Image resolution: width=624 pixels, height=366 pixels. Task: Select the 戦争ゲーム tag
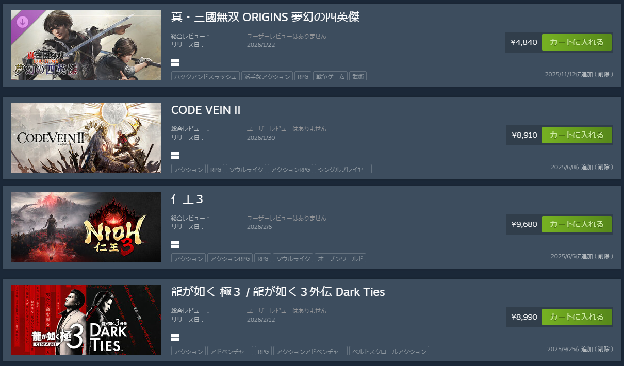click(x=330, y=76)
